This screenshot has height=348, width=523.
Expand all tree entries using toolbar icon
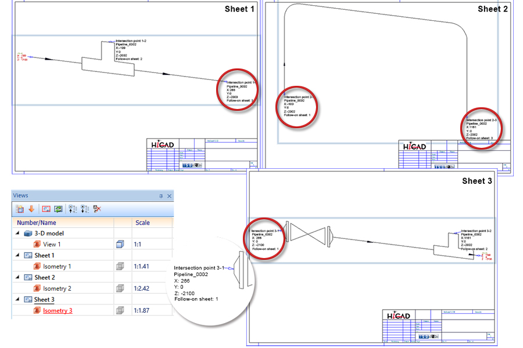pos(85,209)
